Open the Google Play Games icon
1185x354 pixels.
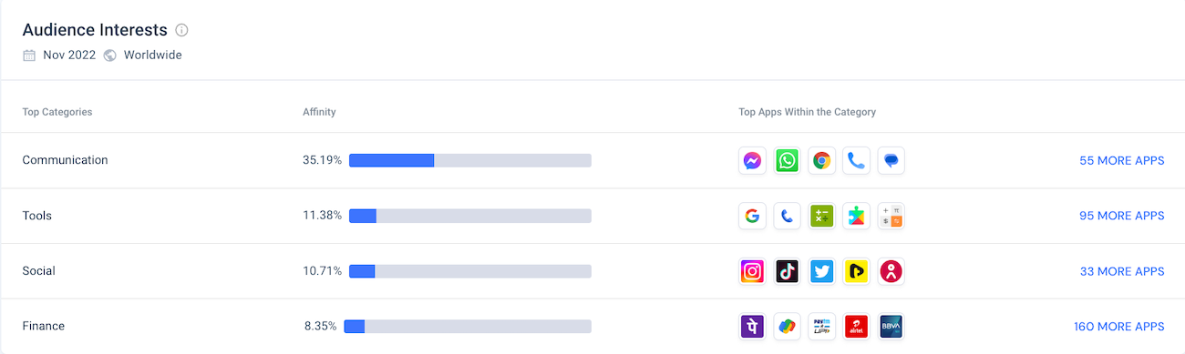856,216
